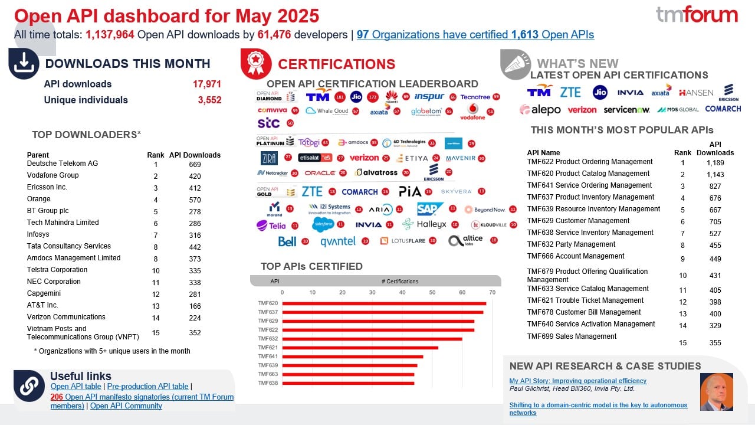Click the Telia logo in the Gold tier
Image resolution: width=755 pixels, height=425 pixels.
pyautogui.click(x=271, y=225)
